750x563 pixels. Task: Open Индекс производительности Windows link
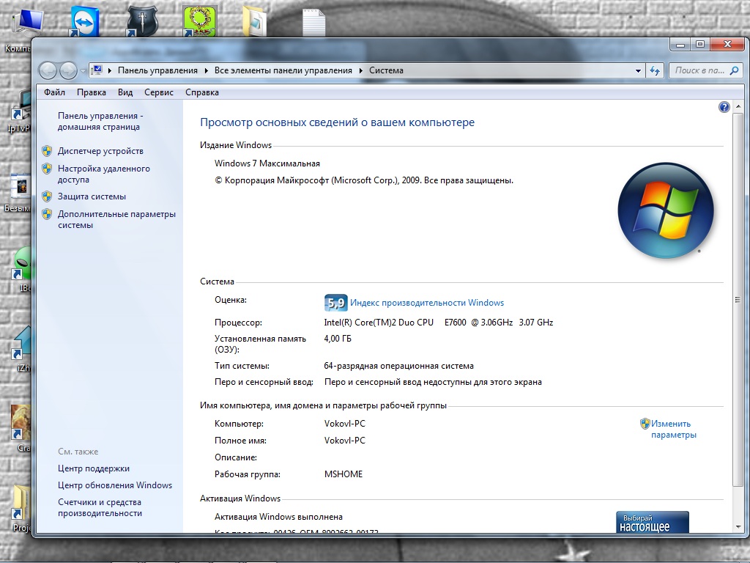pyautogui.click(x=427, y=303)
